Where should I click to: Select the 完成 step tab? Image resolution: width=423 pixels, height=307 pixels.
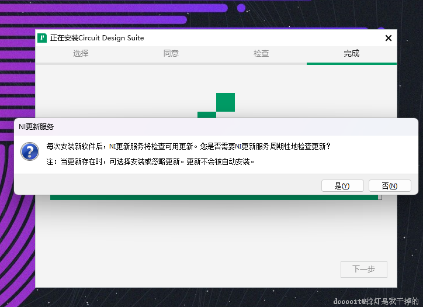(x=352, y=53)
